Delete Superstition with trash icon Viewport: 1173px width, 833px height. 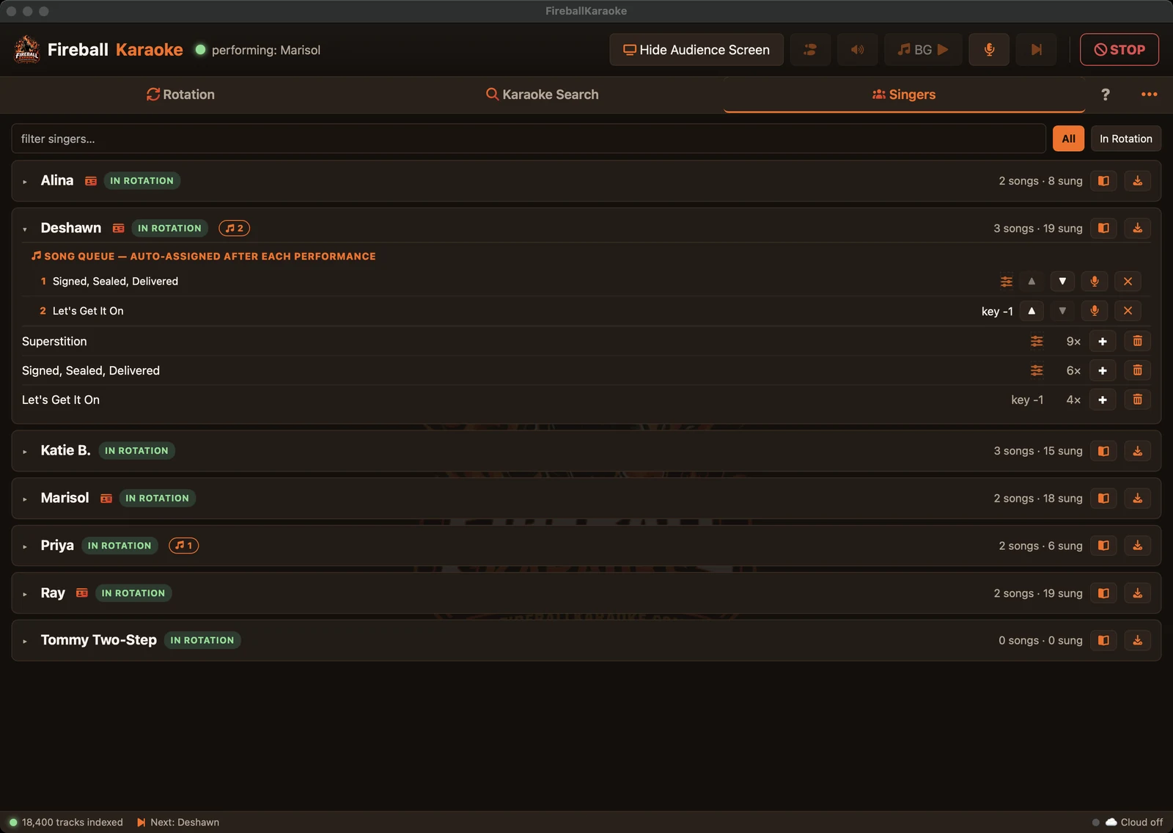1137,341
